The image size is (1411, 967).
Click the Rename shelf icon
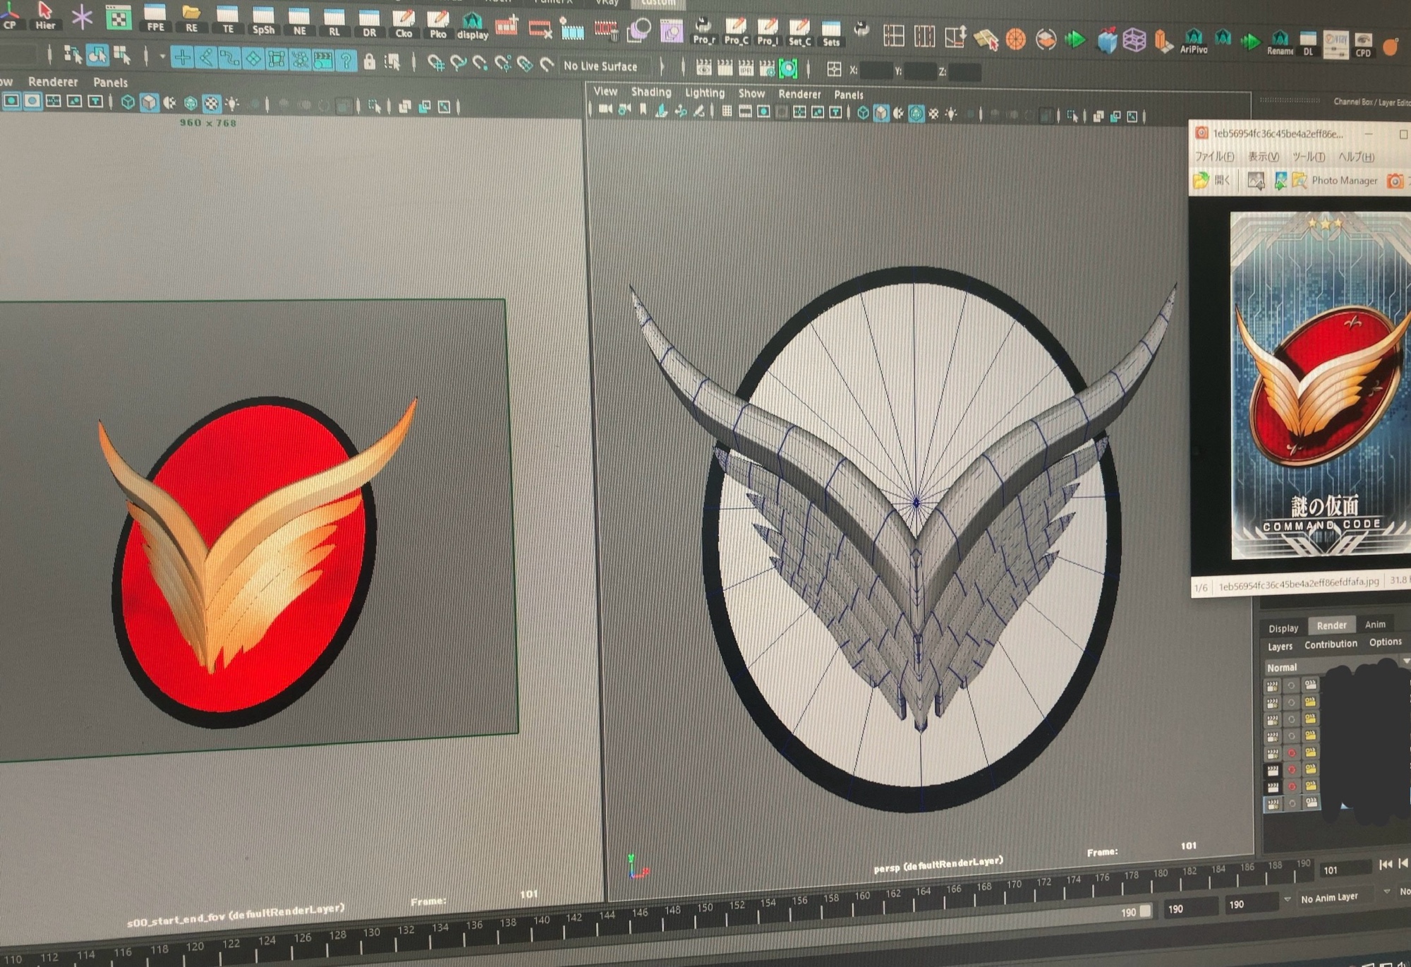click(1280, 41)
